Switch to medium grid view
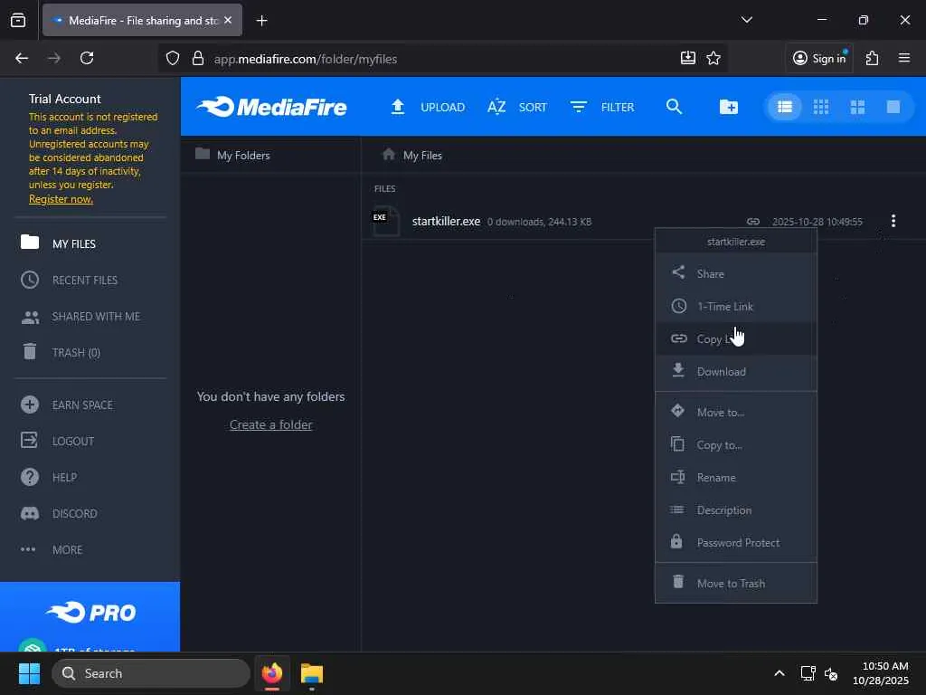The height and width of the screenshot is (695, 926). [x=857, y=107]
